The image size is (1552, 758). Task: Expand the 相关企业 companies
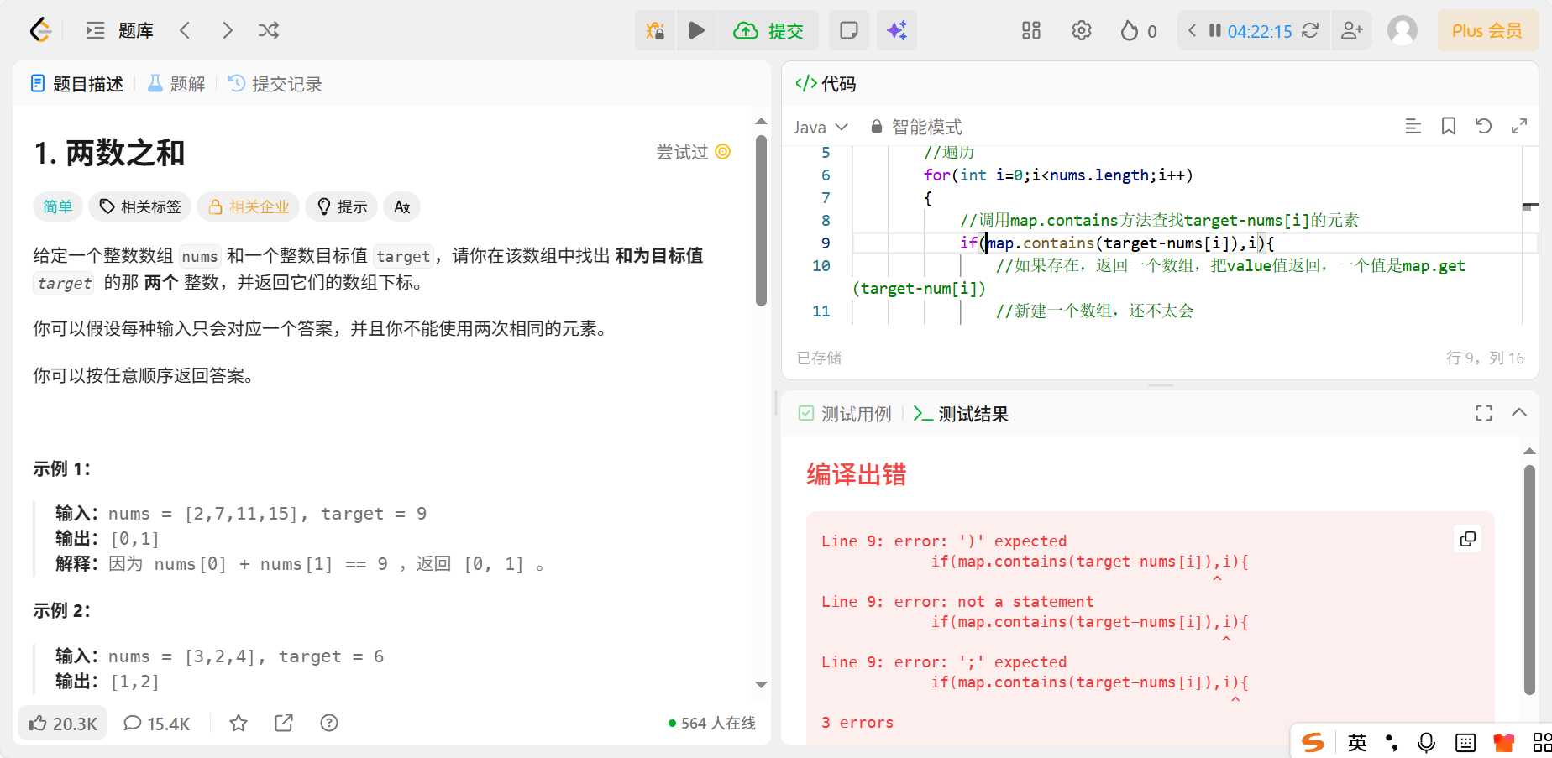(x=249, y=206)
